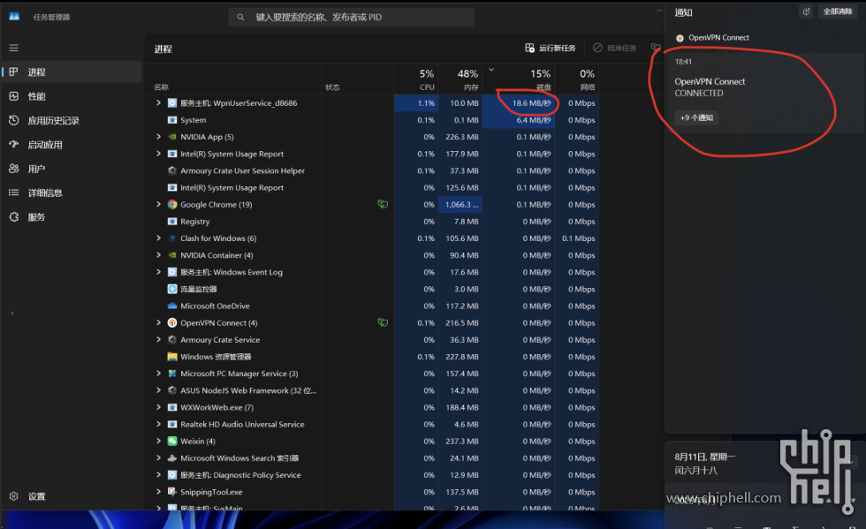Viewport: 866px width, 529px height.
Task: Click the Windows 资源管理器 folder icon
Action: 172,357
